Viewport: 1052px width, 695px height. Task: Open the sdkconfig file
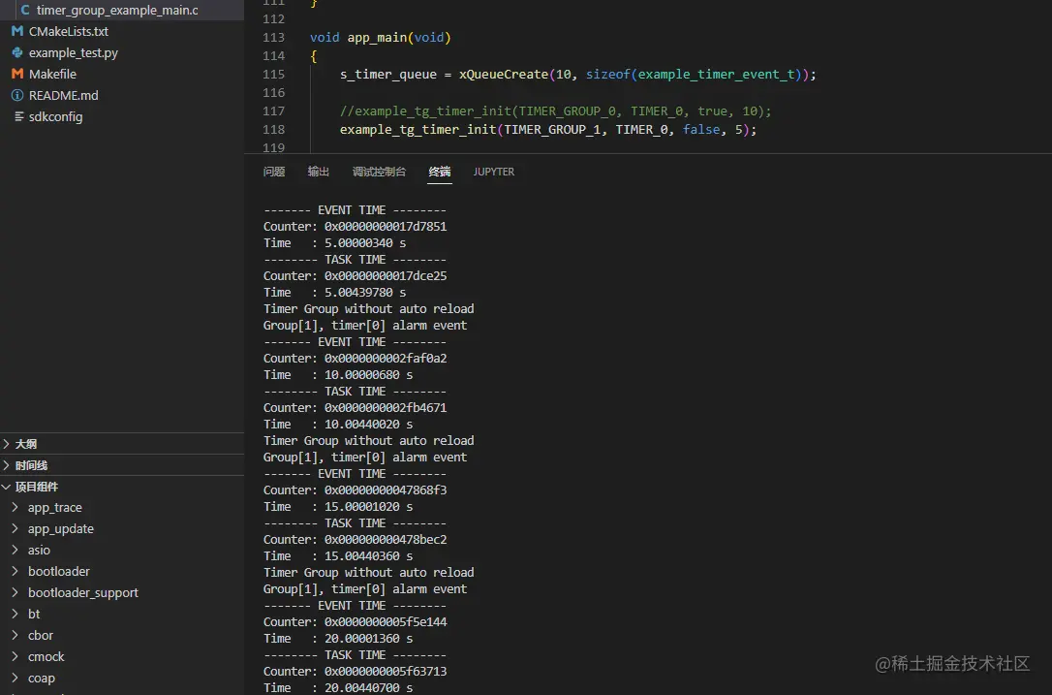(55, 117)
